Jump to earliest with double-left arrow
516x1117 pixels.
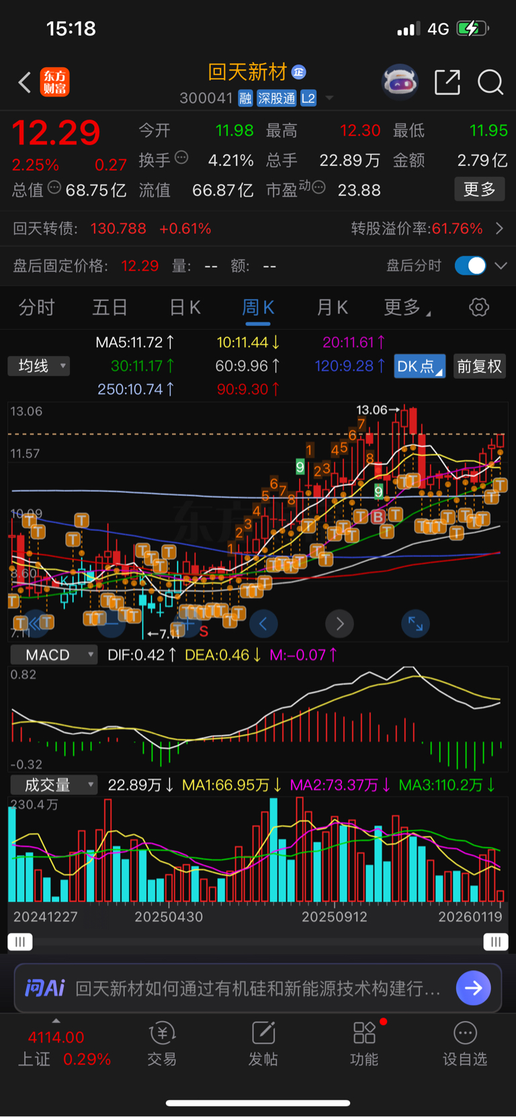tap(36, 624)
